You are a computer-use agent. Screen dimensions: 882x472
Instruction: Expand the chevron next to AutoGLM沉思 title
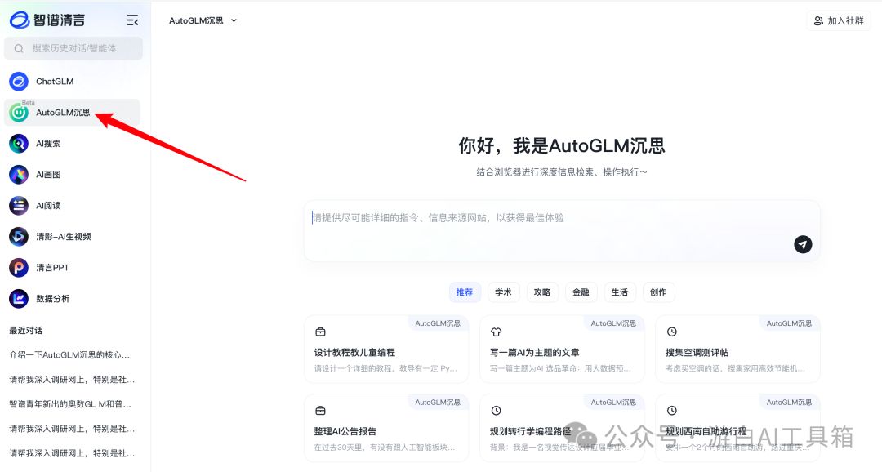coord(234,20)
